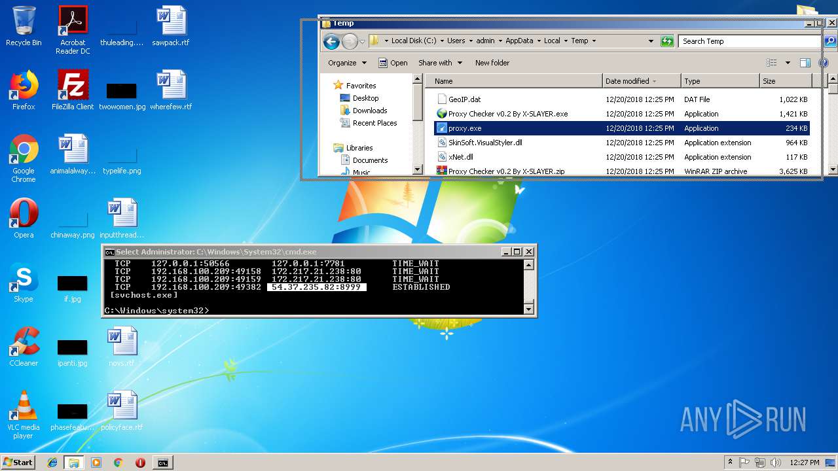
Task: Click the Start button
Action: point(18,462)
